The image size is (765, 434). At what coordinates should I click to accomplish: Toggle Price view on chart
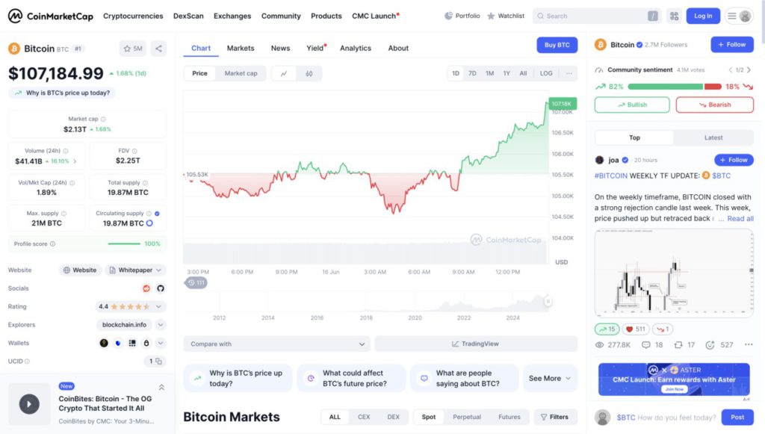point(199,73)
